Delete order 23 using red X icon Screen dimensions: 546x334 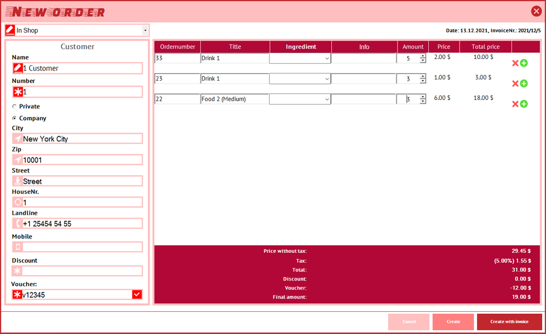point(515,83)
